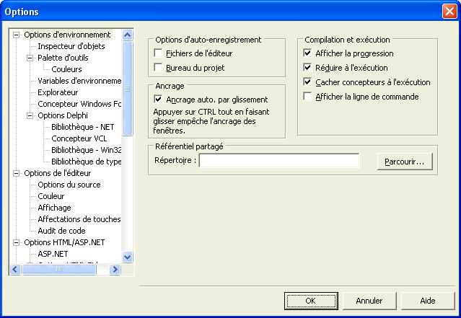The image size is (461, 318).
Task: Collapse the Palette d'outils tree node
Action: pos(30,58)
